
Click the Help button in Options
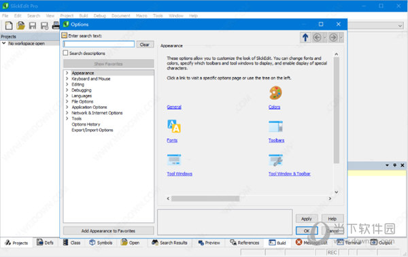point(333,219)
